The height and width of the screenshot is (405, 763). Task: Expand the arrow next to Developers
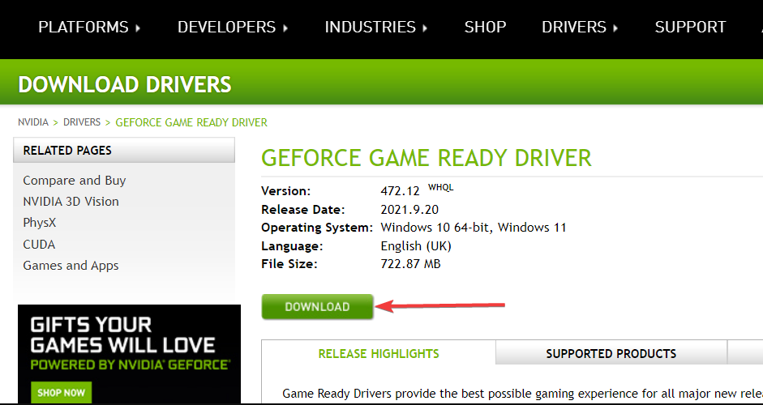285,28
